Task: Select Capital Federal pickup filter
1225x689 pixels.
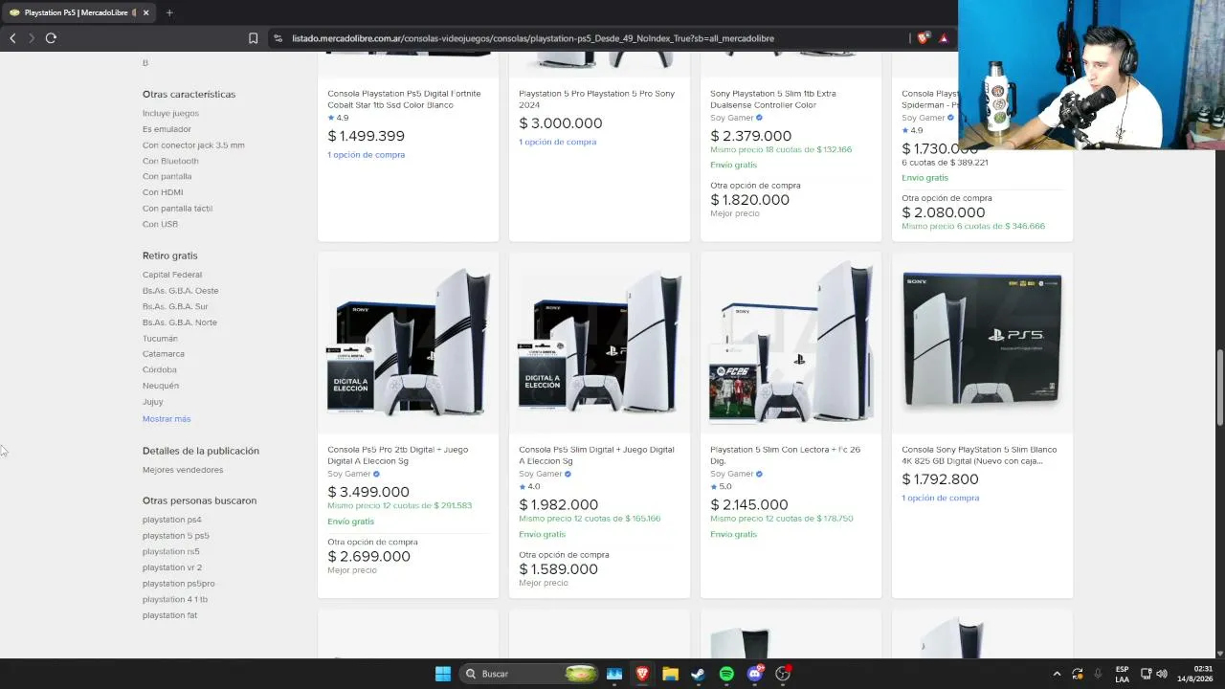Action: coord(172,275)
